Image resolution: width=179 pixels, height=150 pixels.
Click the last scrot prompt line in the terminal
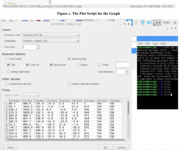point(155,95)
